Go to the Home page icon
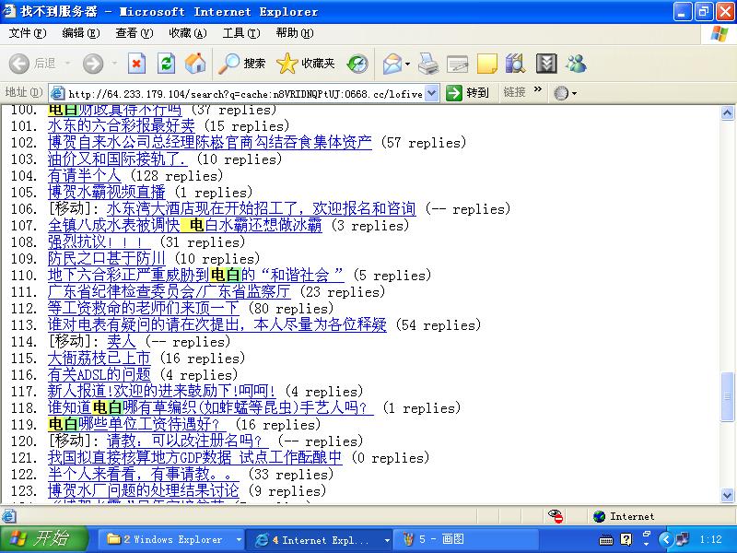Screen dimensions: 737x553 click(195, 64)
